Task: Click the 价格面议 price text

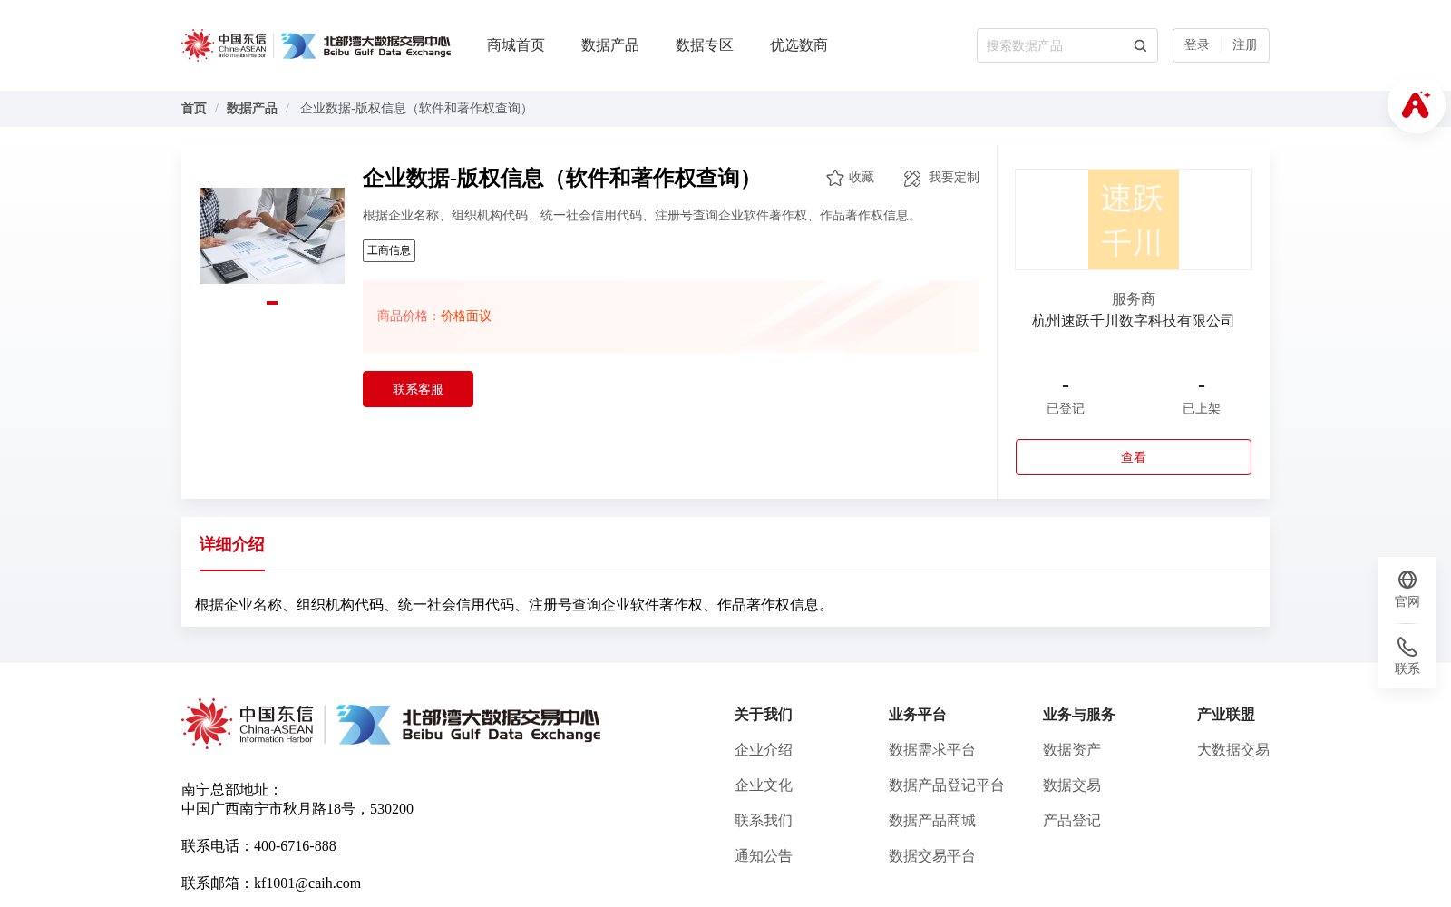Action: 466,317
